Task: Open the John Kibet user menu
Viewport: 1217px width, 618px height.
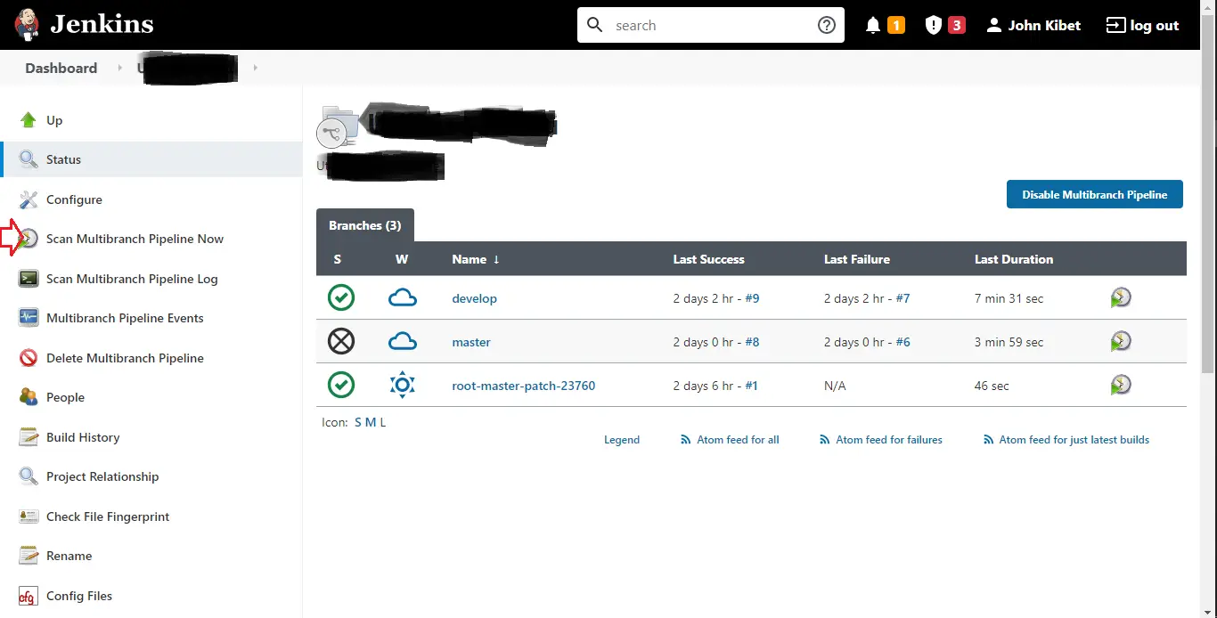Action: [x=1033, y=25]
